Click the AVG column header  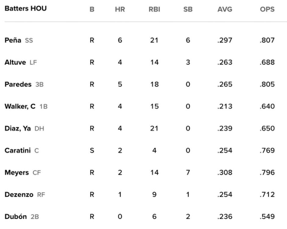point(225,9)
